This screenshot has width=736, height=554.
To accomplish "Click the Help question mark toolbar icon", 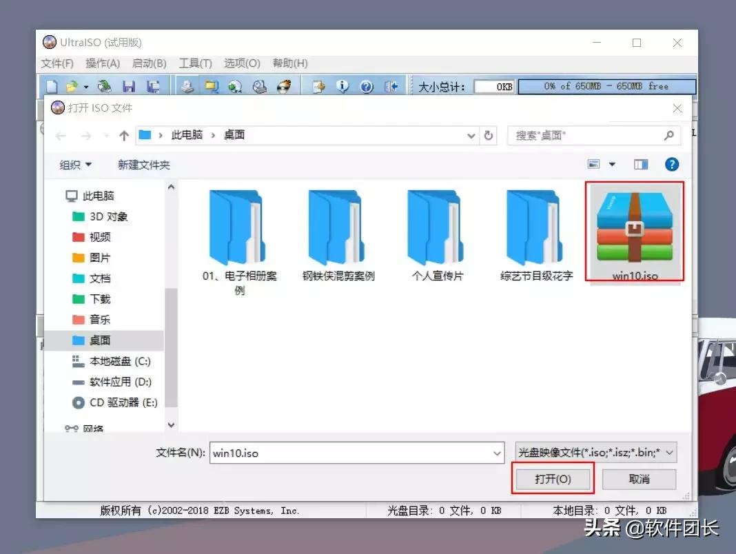I will click(x=366, y=85).
